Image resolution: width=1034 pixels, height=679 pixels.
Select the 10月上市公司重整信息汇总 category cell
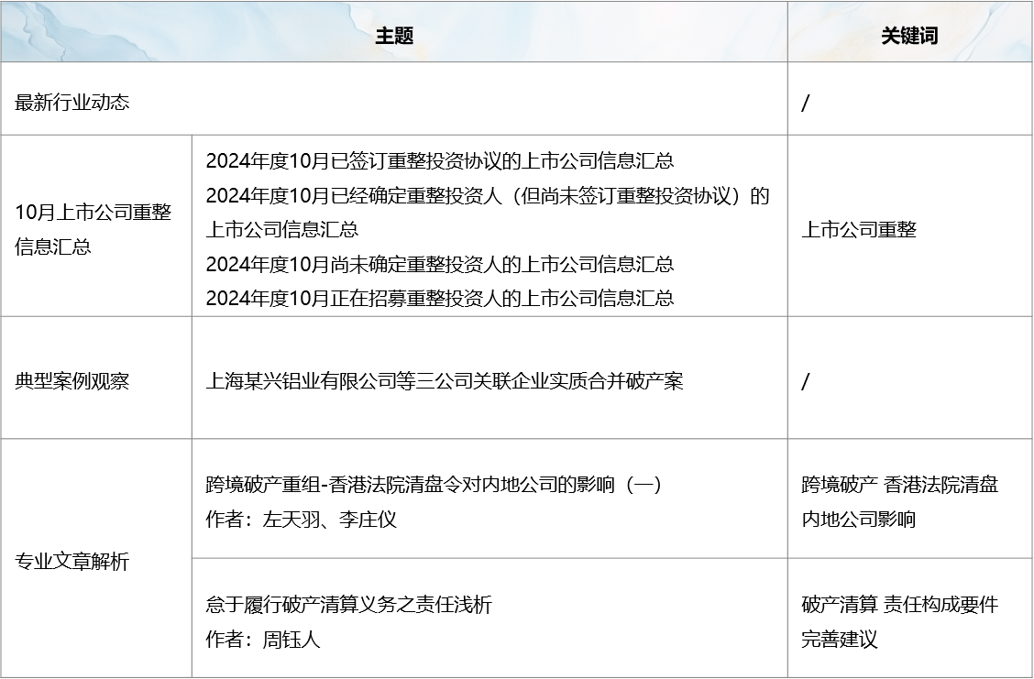coord(93,229)
